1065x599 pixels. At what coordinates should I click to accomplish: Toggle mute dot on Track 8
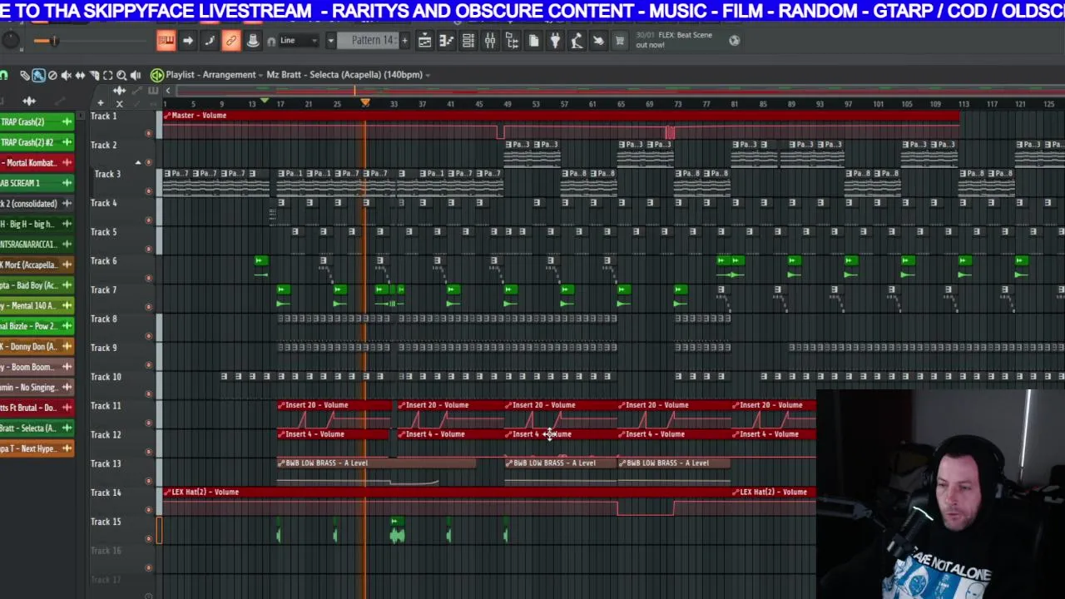point(149,336)
